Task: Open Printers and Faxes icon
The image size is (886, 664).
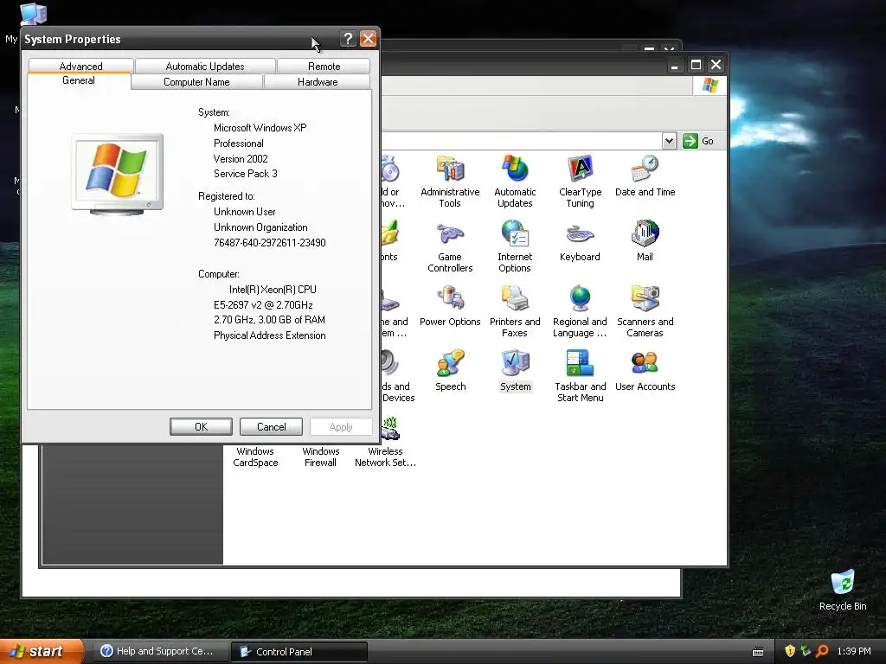Action: pyautogui.click(x=515, y=311)
